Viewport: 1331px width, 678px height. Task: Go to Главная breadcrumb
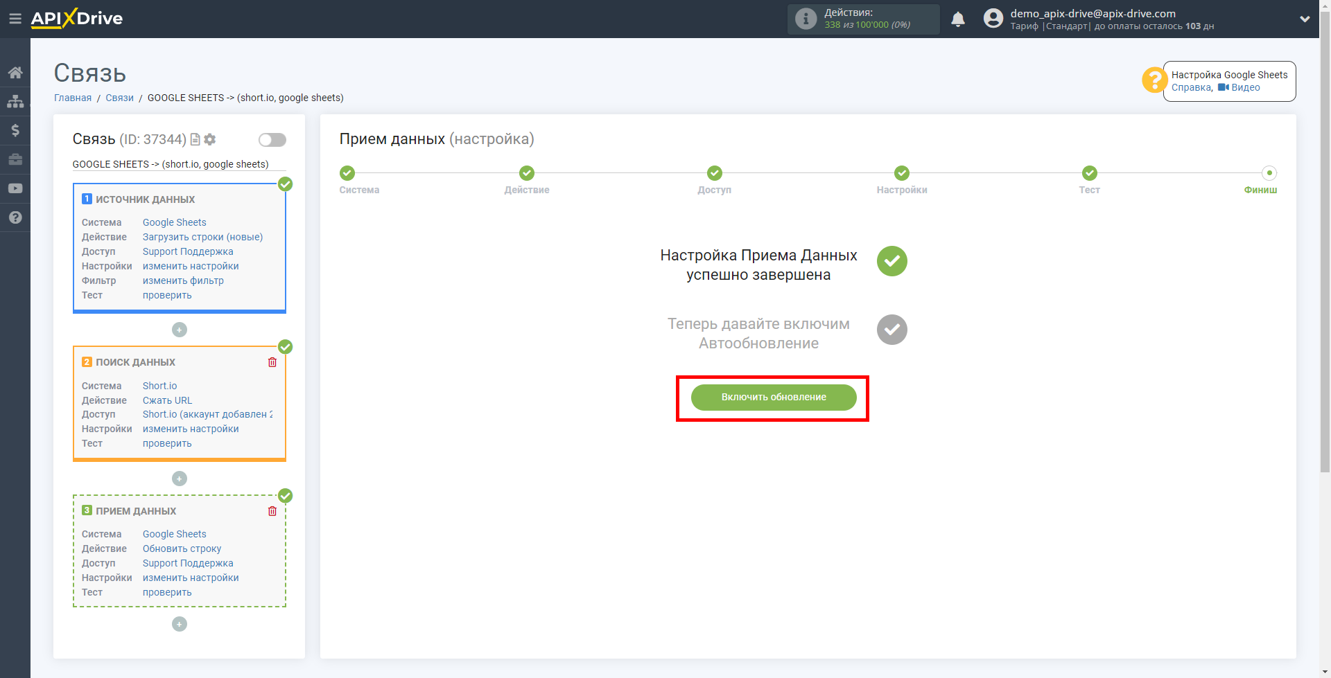(x=73, y=98)
